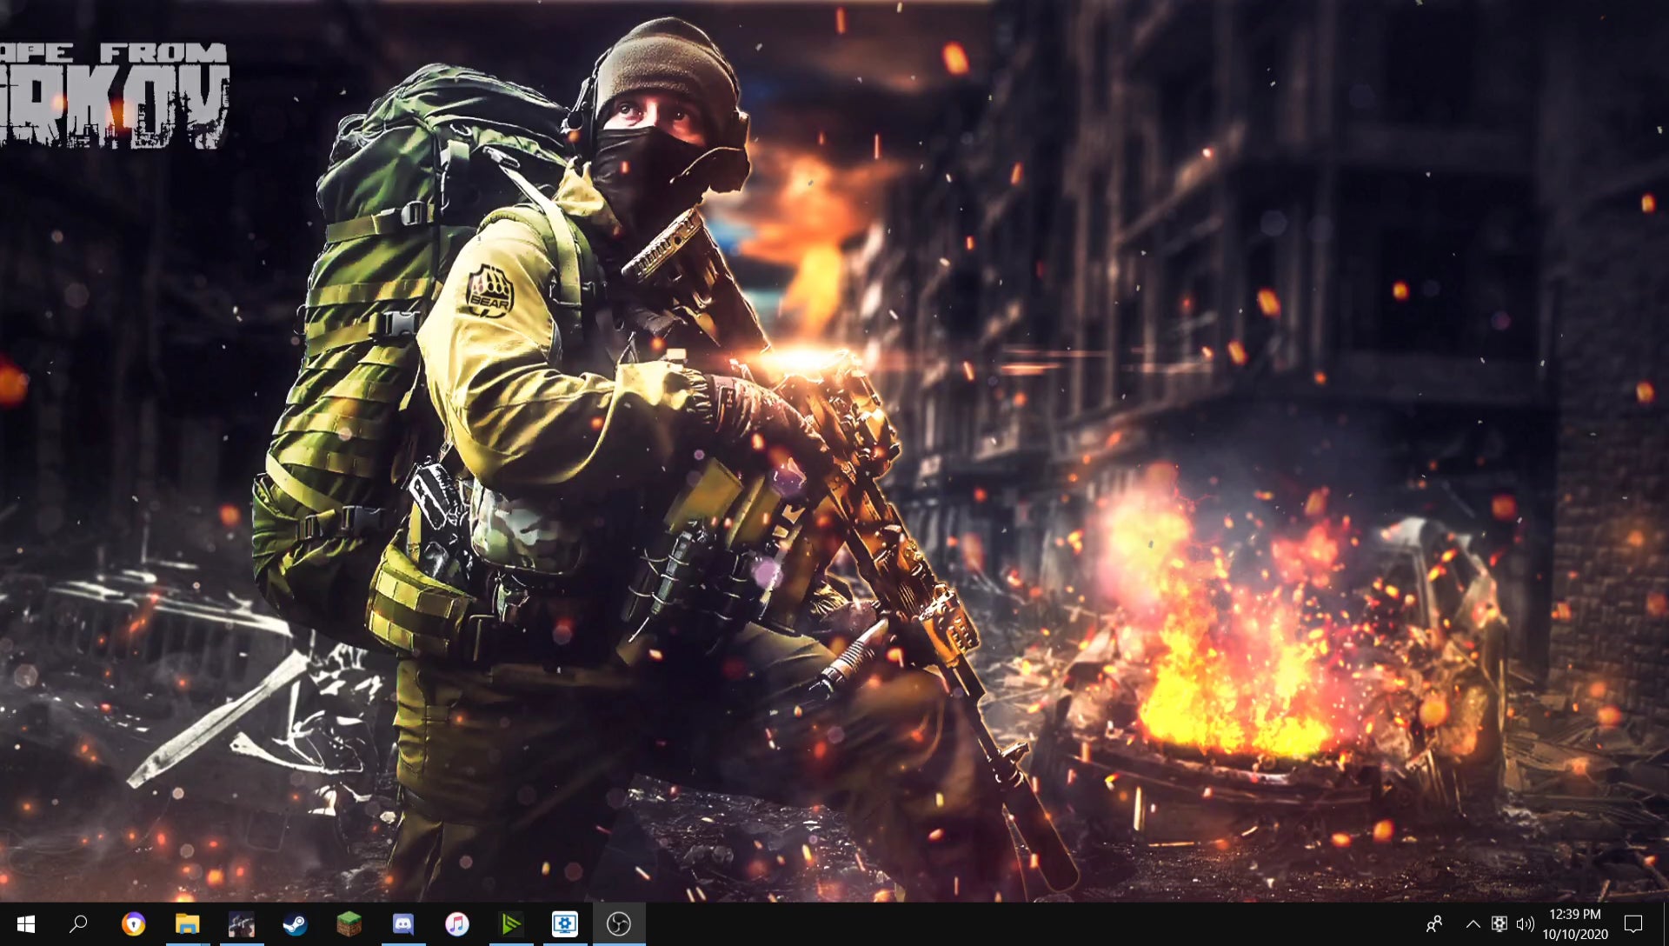
Task: Open the People icon in system tray
Action: (1434, 924)
